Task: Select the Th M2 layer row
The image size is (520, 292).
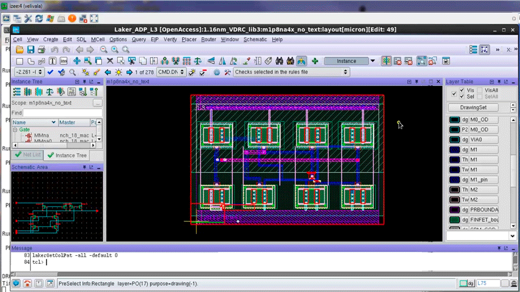Action: tap(473, 190)
